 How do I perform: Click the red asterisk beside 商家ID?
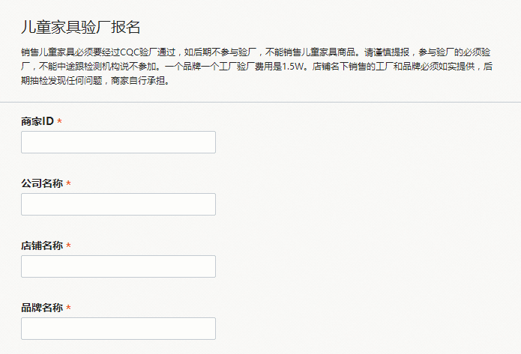pyautogui.click(x=59, y=122)
